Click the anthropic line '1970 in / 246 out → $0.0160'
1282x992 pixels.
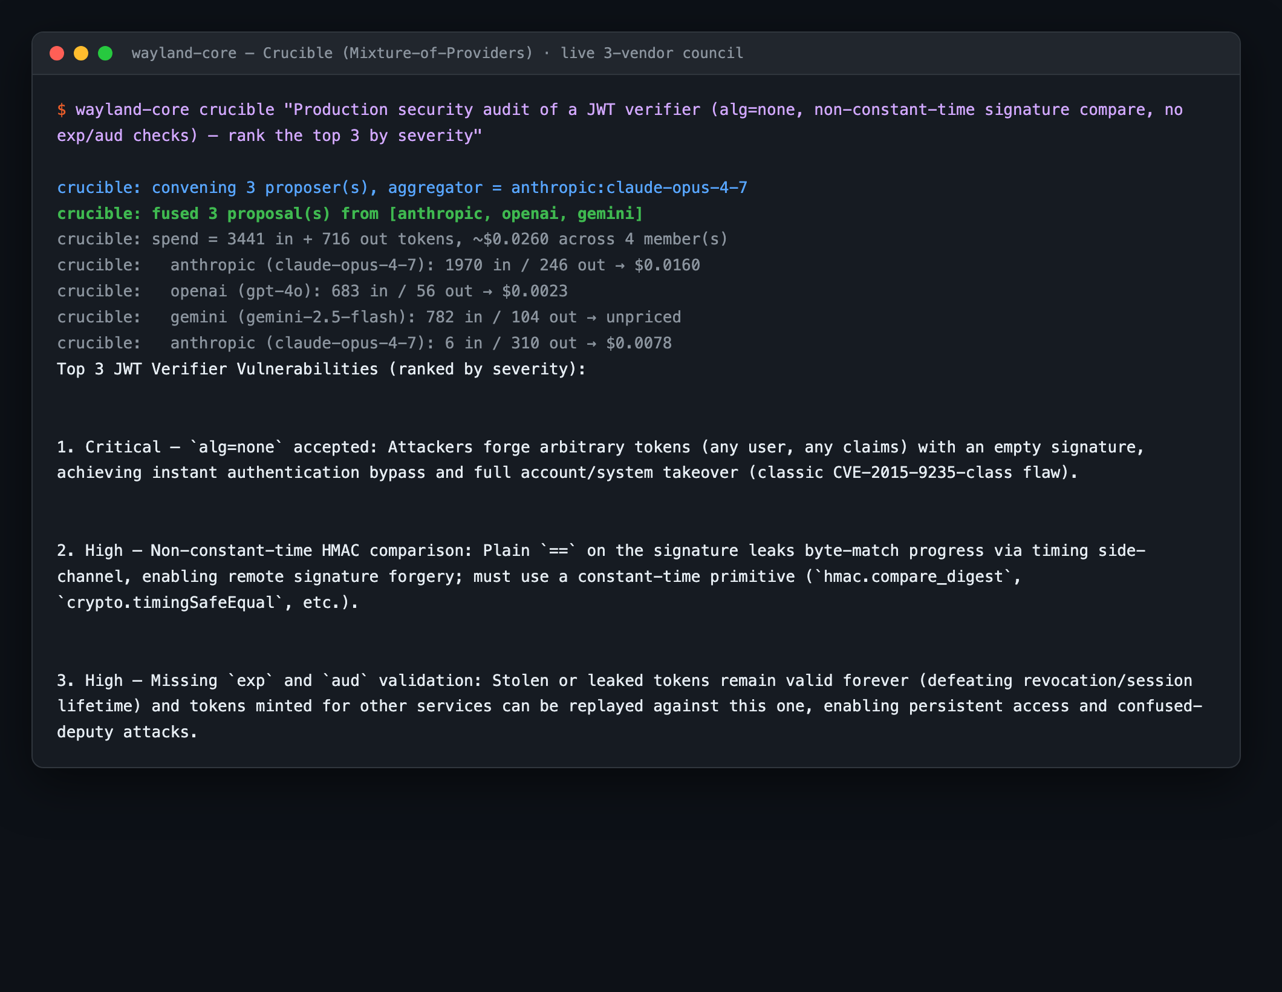(379, 266)
